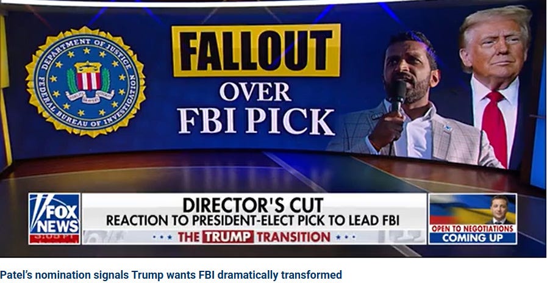Click the Open to Negotiations label

[x=473, y=229]
